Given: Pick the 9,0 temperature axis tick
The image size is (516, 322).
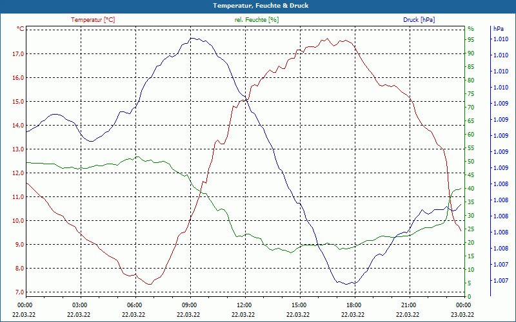Looking at the screenshot, I should [19, 245].
